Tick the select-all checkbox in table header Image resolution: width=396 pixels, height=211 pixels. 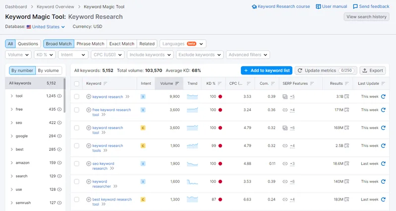click(77, 83)
